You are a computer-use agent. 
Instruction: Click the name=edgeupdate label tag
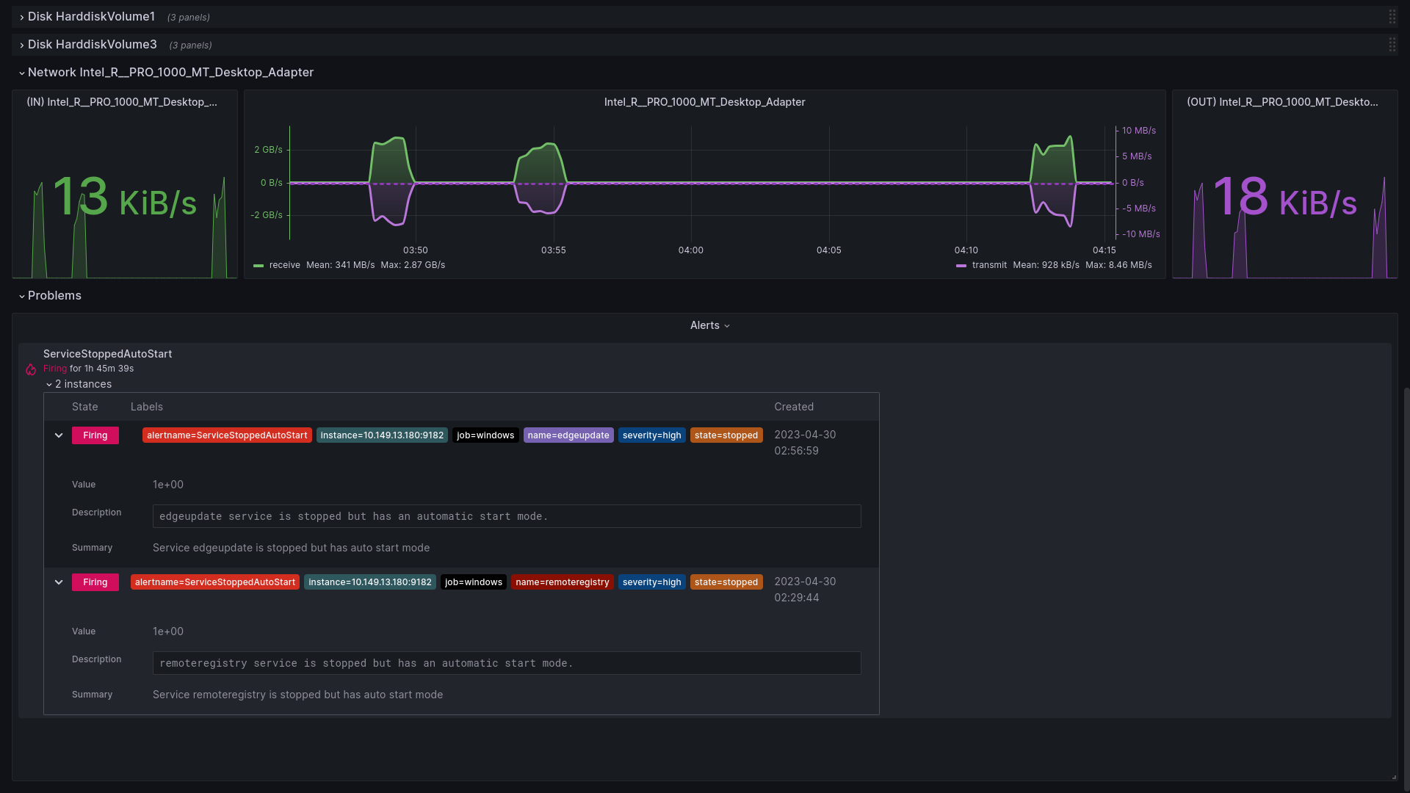(568, 435)
